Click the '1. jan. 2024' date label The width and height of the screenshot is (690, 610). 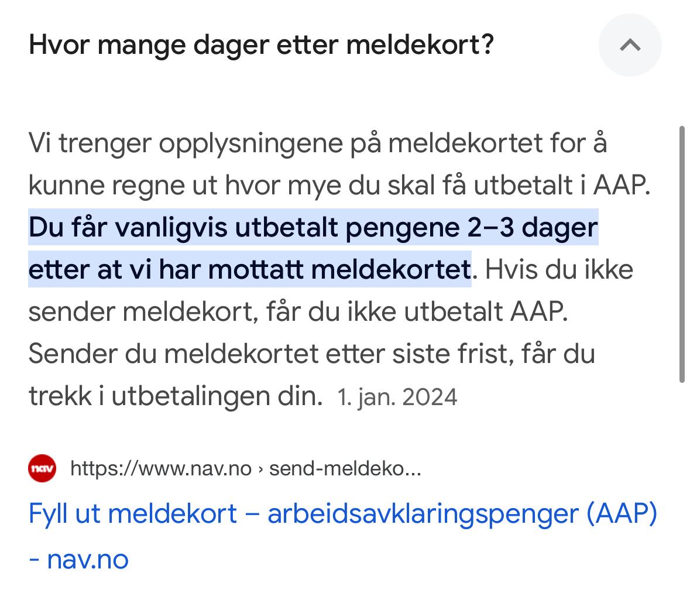pyautogui.click(x=397, y=397)
